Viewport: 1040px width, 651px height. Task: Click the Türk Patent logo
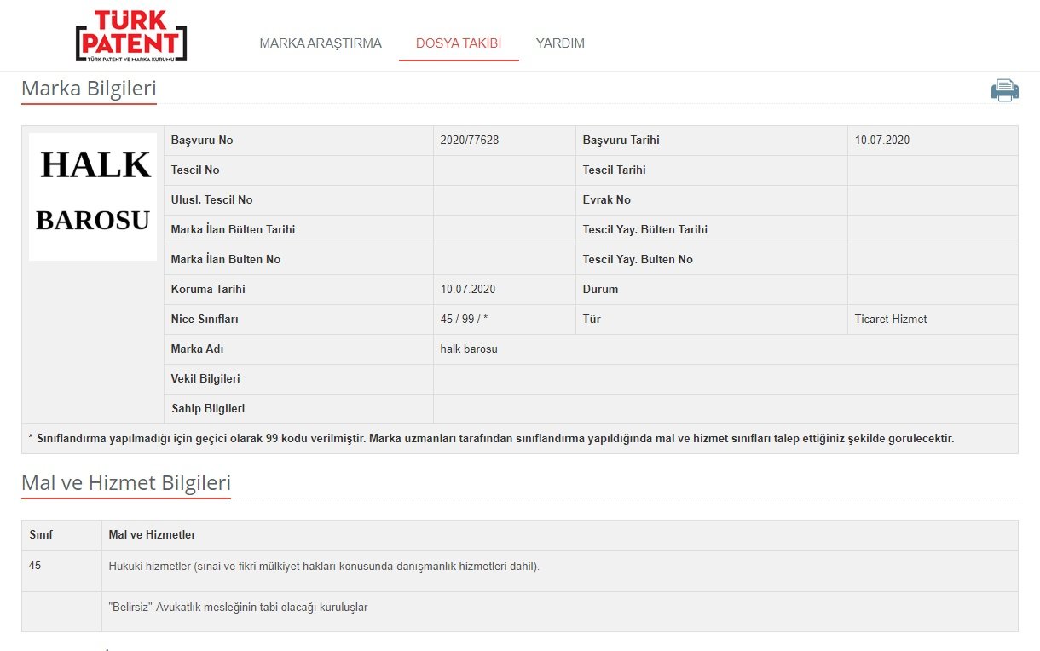click(131, 37)
